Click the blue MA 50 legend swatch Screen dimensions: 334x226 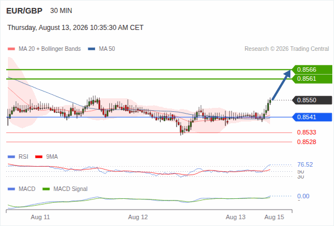(x=92, y=49)
